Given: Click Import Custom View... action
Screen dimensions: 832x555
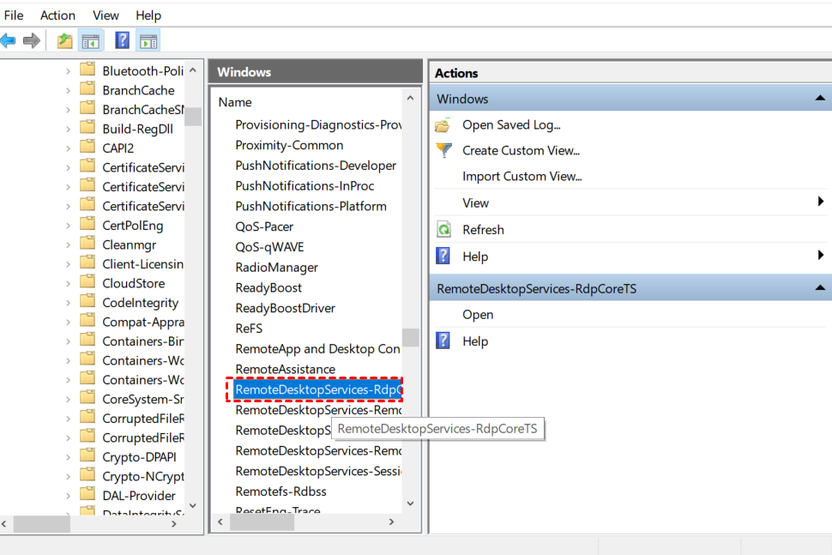Looking at the screenshot, I should pyautogui.click(x=522, y=177).
